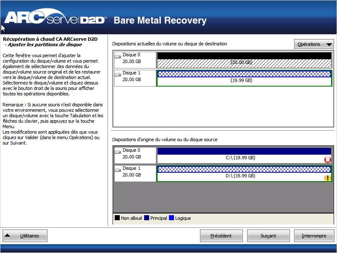The width and height of the screenshot is (337, 253).
Task: Select the hatched unallocated space on destination Disque 0
Action: tap(242, 61)
